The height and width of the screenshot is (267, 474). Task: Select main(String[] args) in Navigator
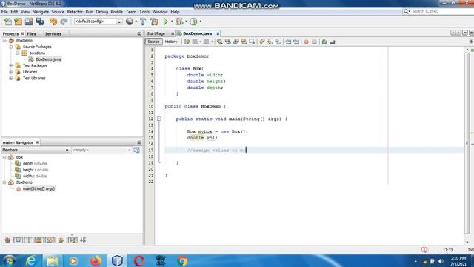point(39,189)
